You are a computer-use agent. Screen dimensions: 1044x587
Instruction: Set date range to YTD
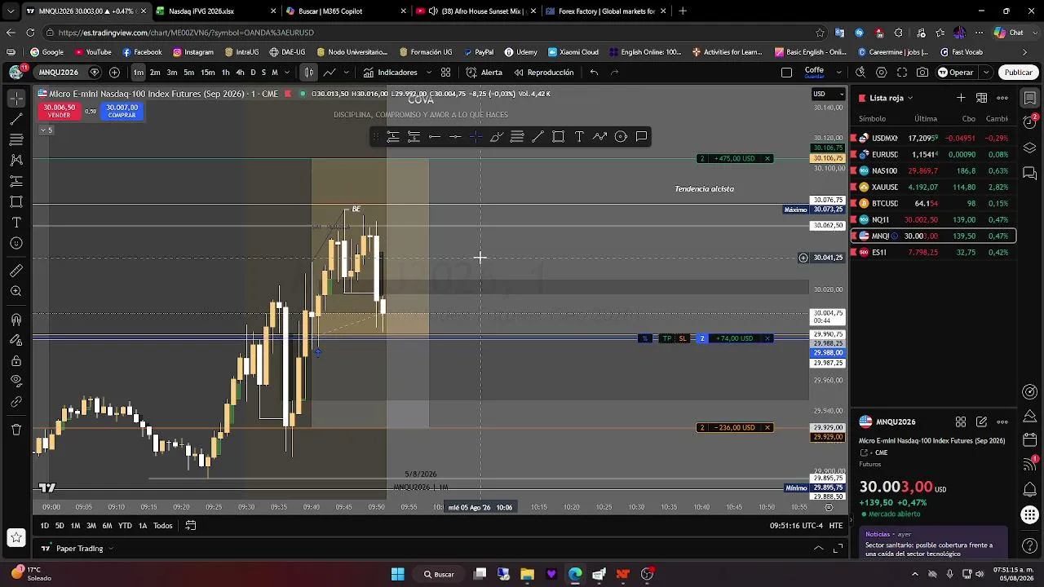pyautogui.click(x=125, y=526)
